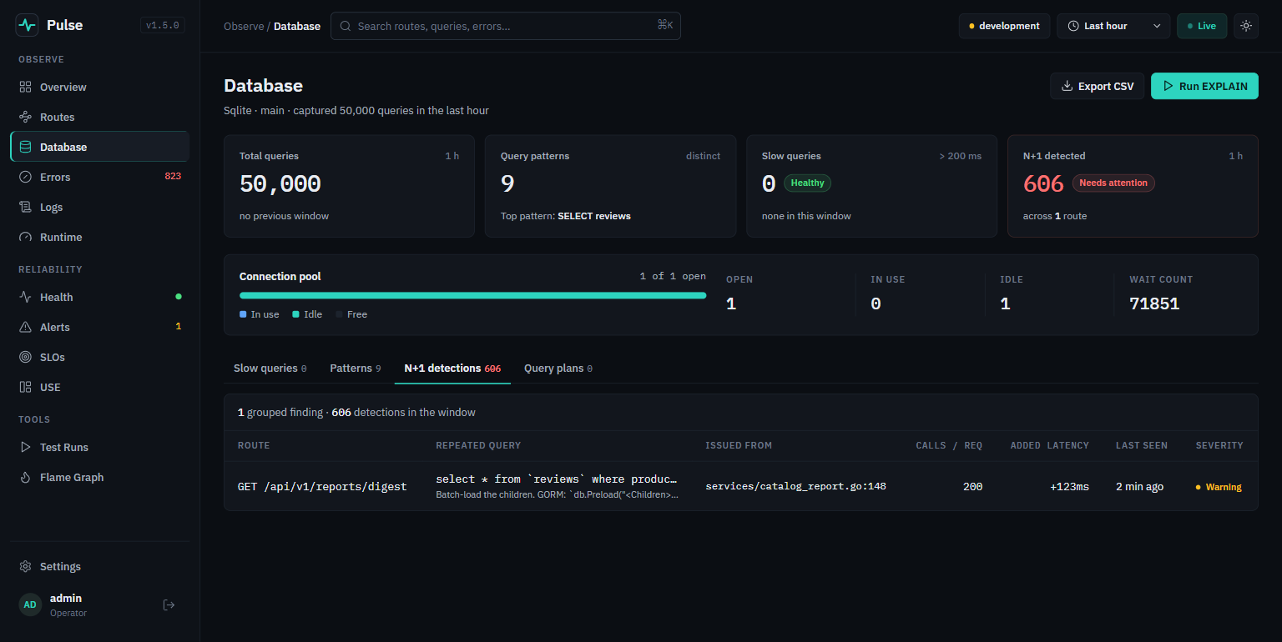Click the Overview grid icon in sidebar
The width and height of the screenshot is (1282, 642).
click(x=25, y=87)
